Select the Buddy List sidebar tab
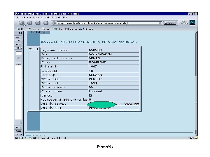 pyautogui.click(x=18, y=127)
